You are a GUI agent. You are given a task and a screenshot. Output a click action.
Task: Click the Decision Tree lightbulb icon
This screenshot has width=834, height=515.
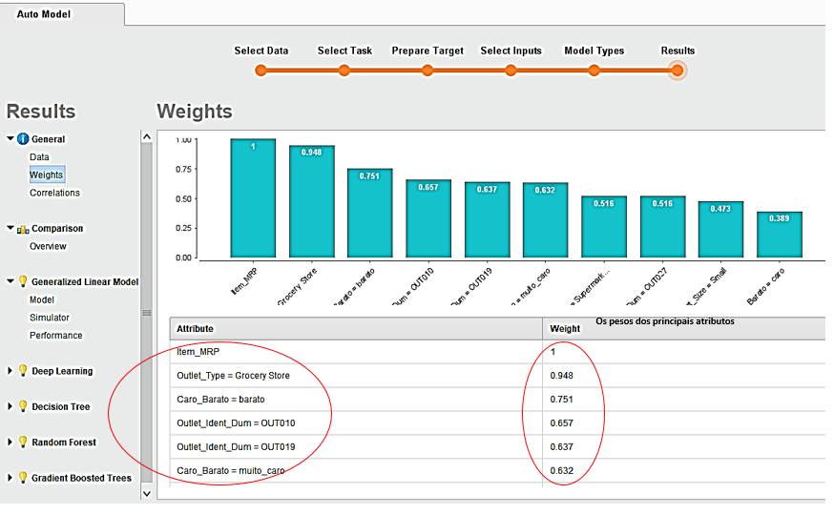23,406
